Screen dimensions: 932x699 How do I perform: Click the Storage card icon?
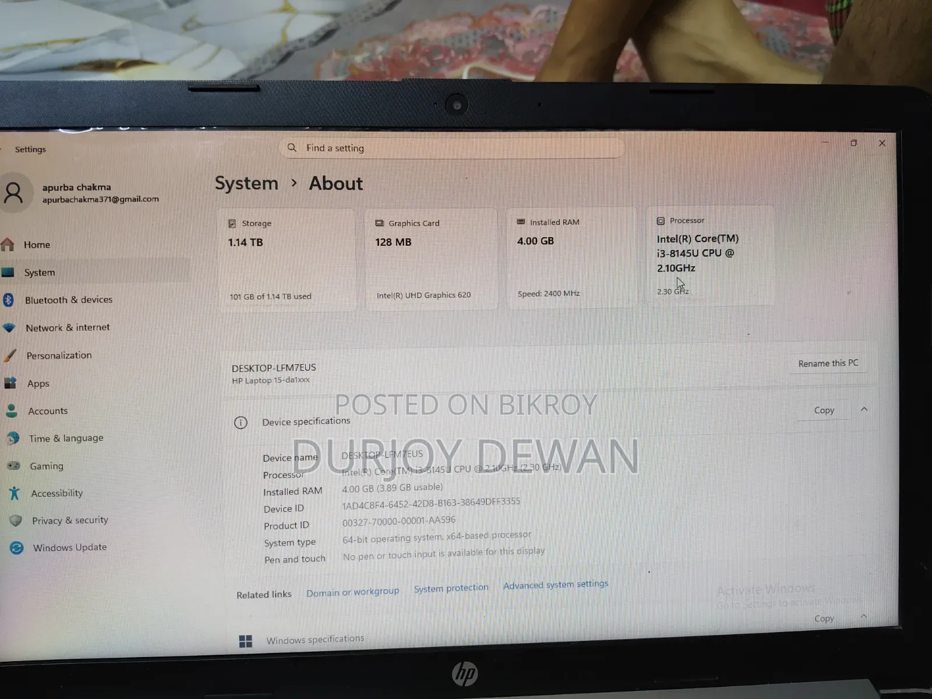(x=232, y=223)
